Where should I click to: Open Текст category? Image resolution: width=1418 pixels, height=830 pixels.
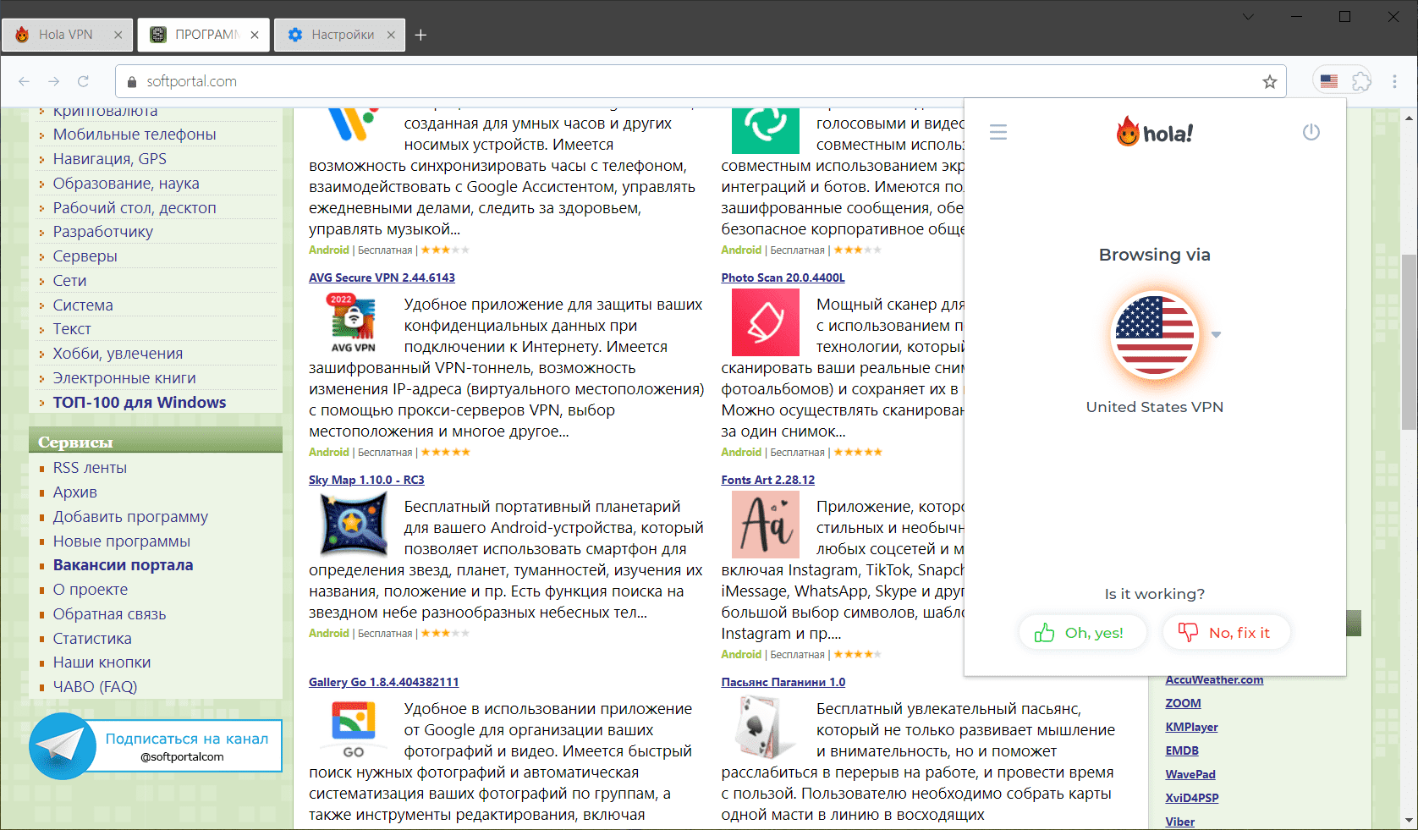[72, 329]
